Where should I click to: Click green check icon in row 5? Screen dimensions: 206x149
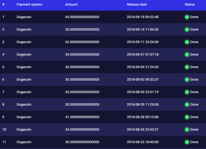coord(187,67)
